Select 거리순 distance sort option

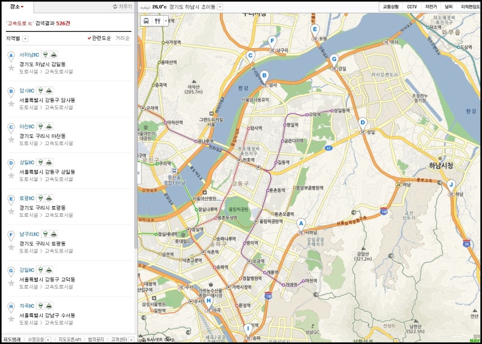pos(122,39)
